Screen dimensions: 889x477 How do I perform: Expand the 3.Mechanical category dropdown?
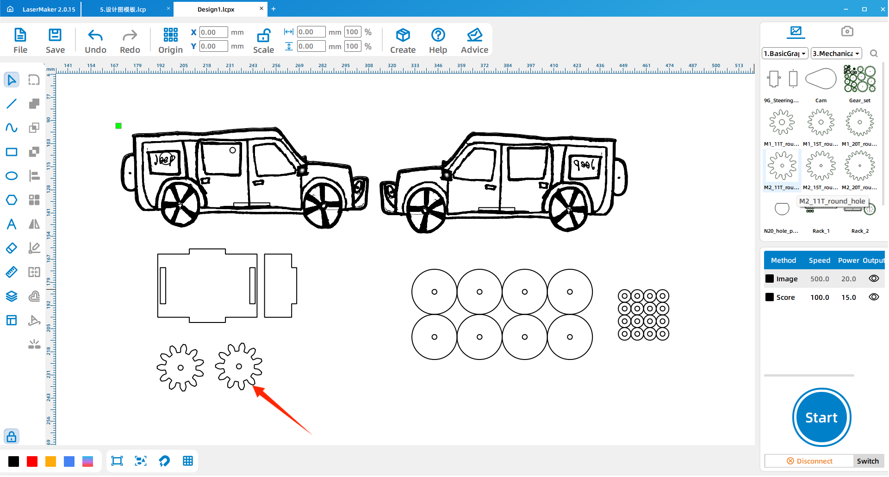[x=836, y=54]
